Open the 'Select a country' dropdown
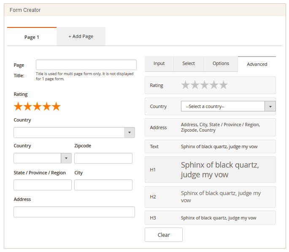This screenshot has height=252, width=289. 228,106
